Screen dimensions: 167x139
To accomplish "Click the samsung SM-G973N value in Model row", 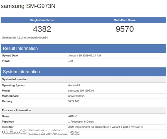I will (82, 91).
